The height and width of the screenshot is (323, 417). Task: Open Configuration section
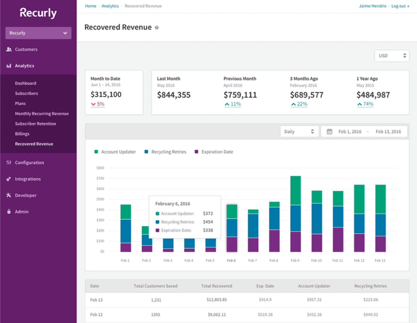29,163
